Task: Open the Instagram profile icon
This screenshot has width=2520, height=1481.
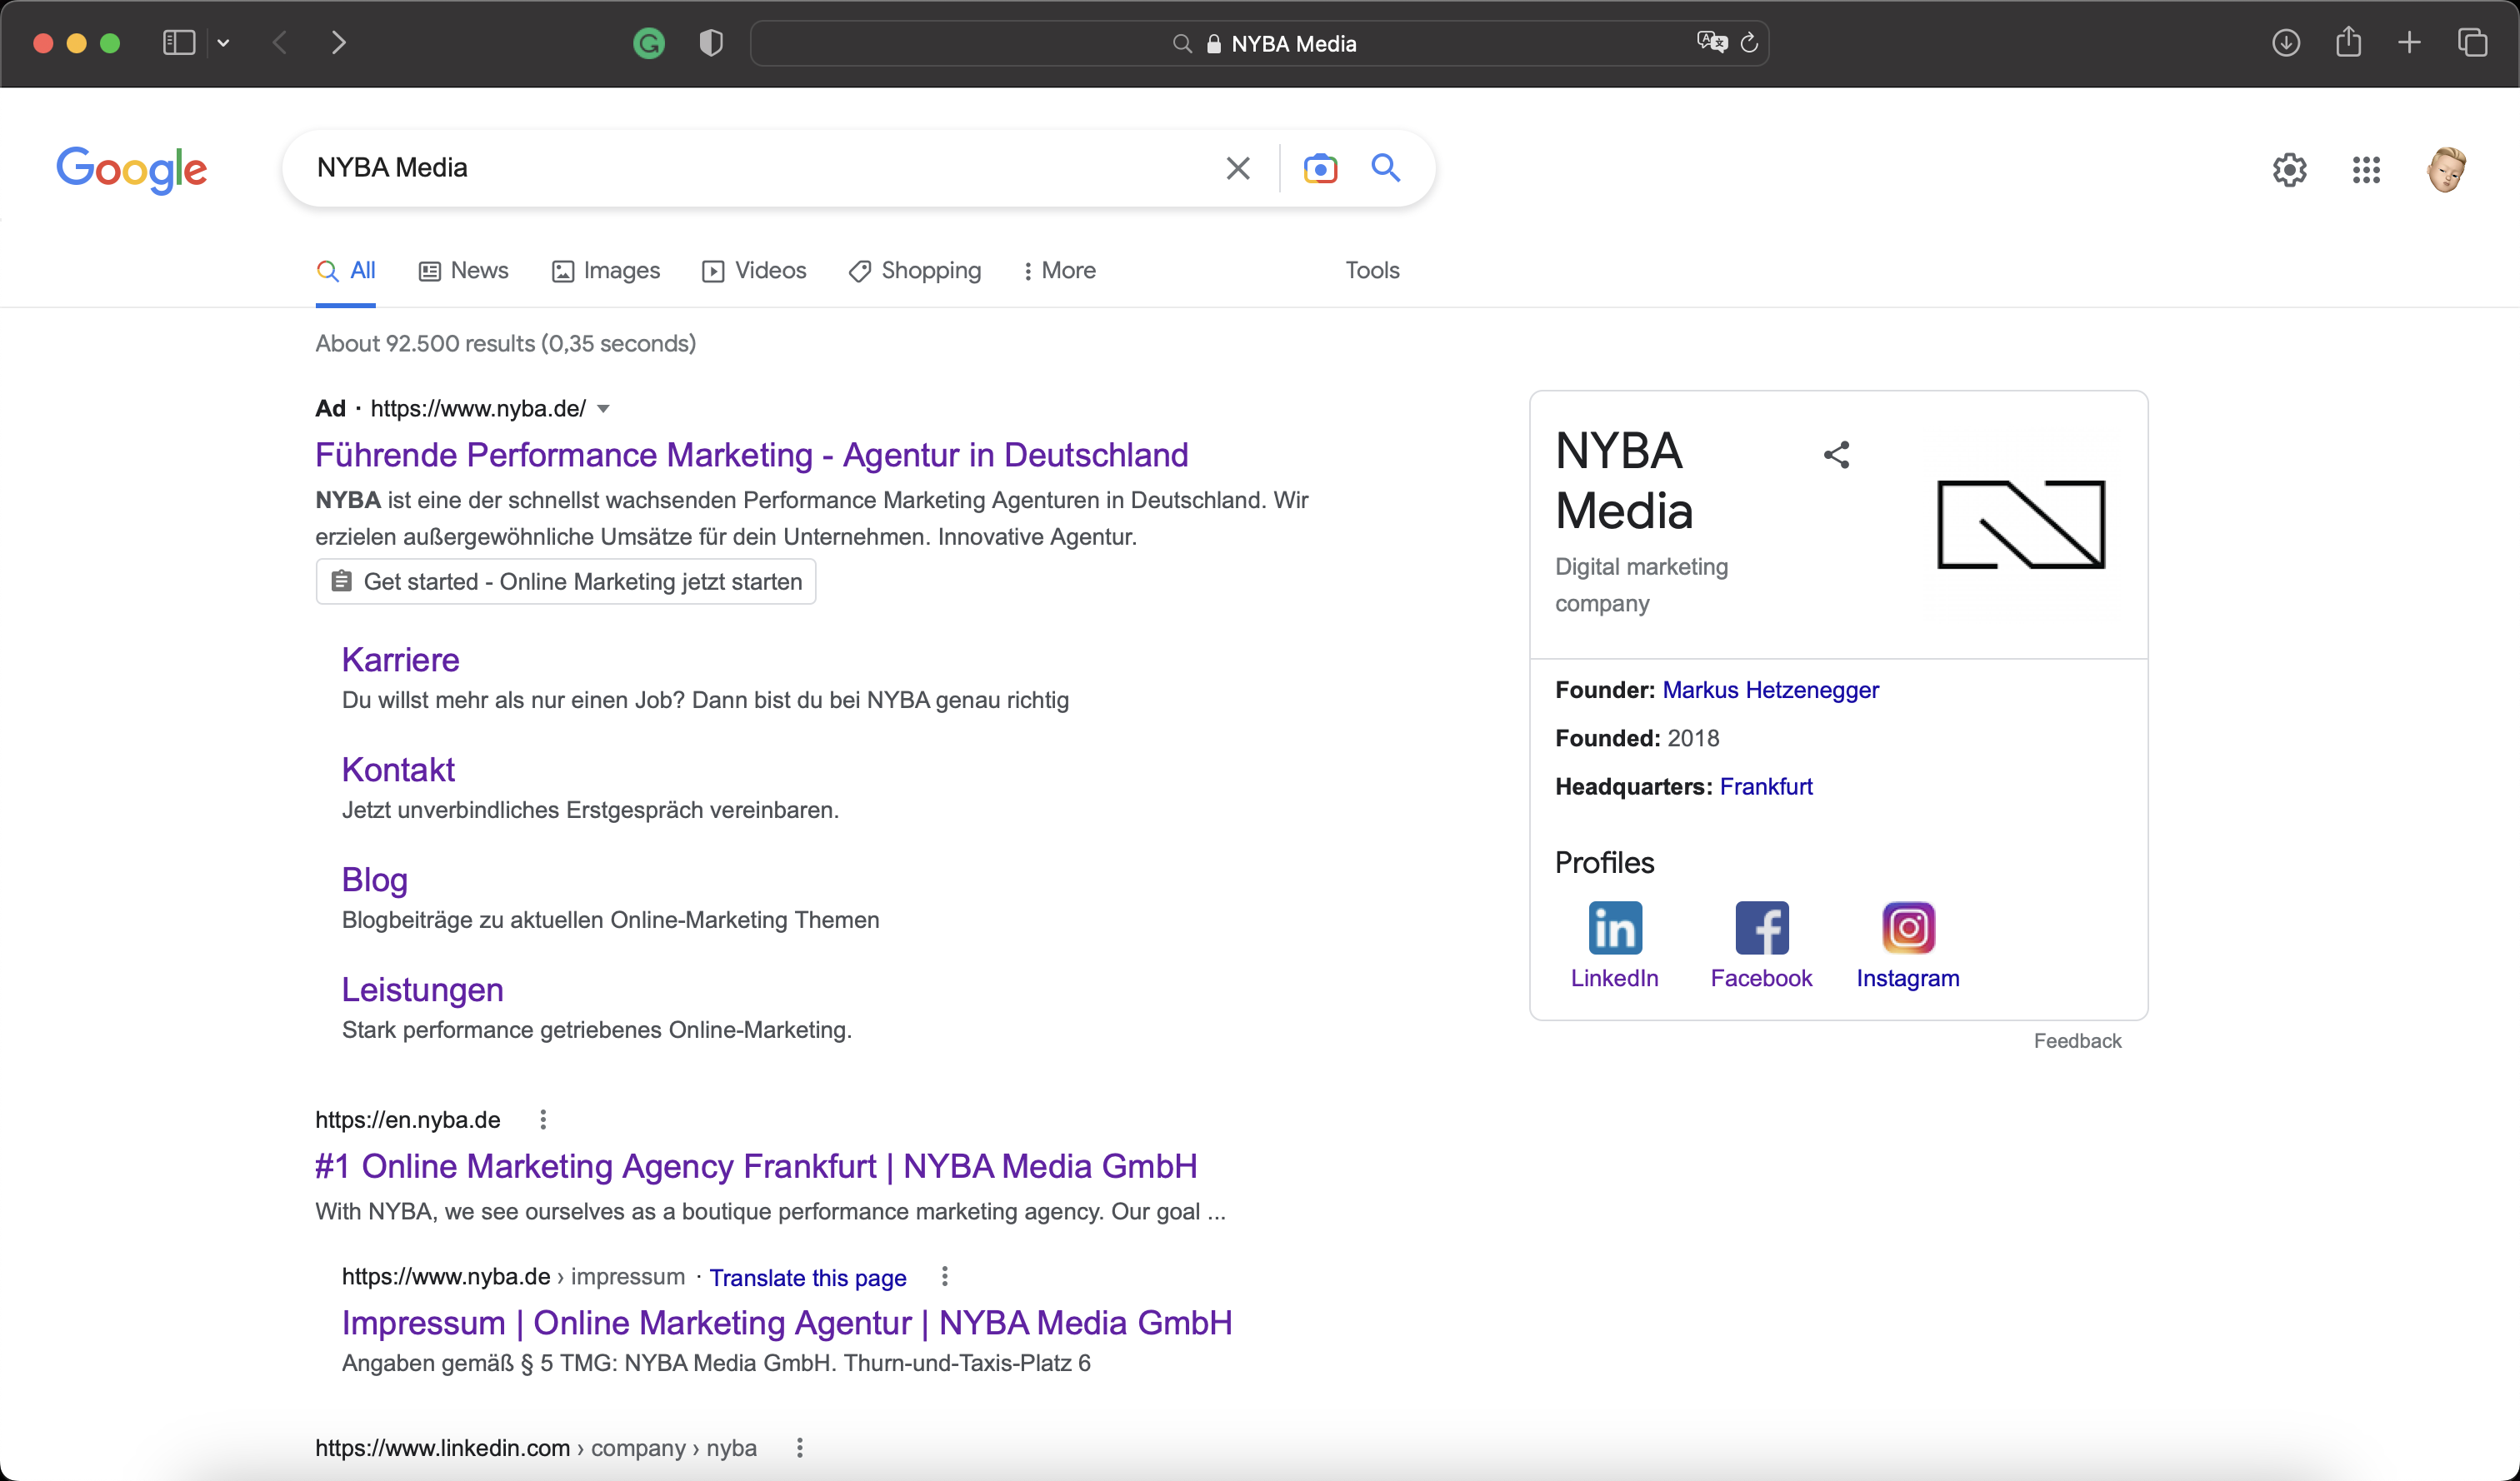Action: coord(1908,927)
